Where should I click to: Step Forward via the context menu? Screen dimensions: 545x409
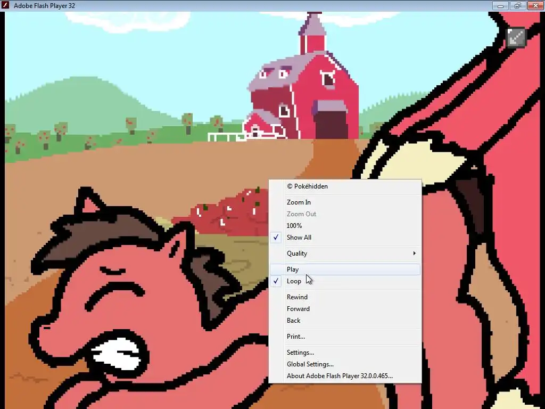click(x=345, y=308)
